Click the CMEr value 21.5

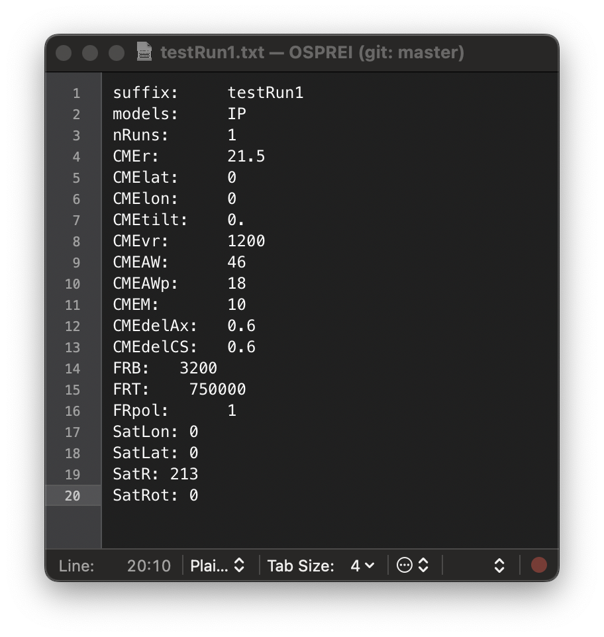pyautogui.click(x=246, y=156)
